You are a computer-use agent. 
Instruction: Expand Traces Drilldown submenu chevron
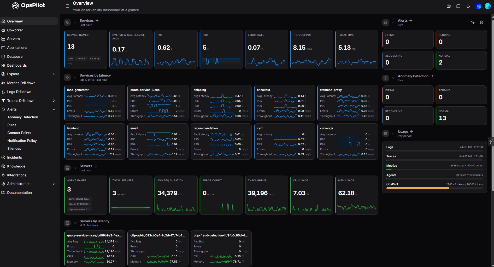pyautogui.click(x=54, y=101)
